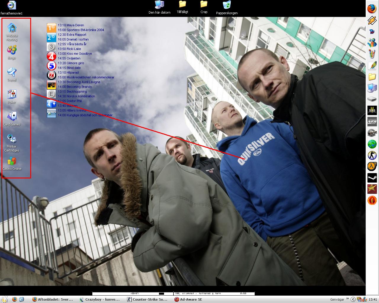Open the Poker desktop shortcut
Screen dimensions: 379x303
tap(12, 97)
